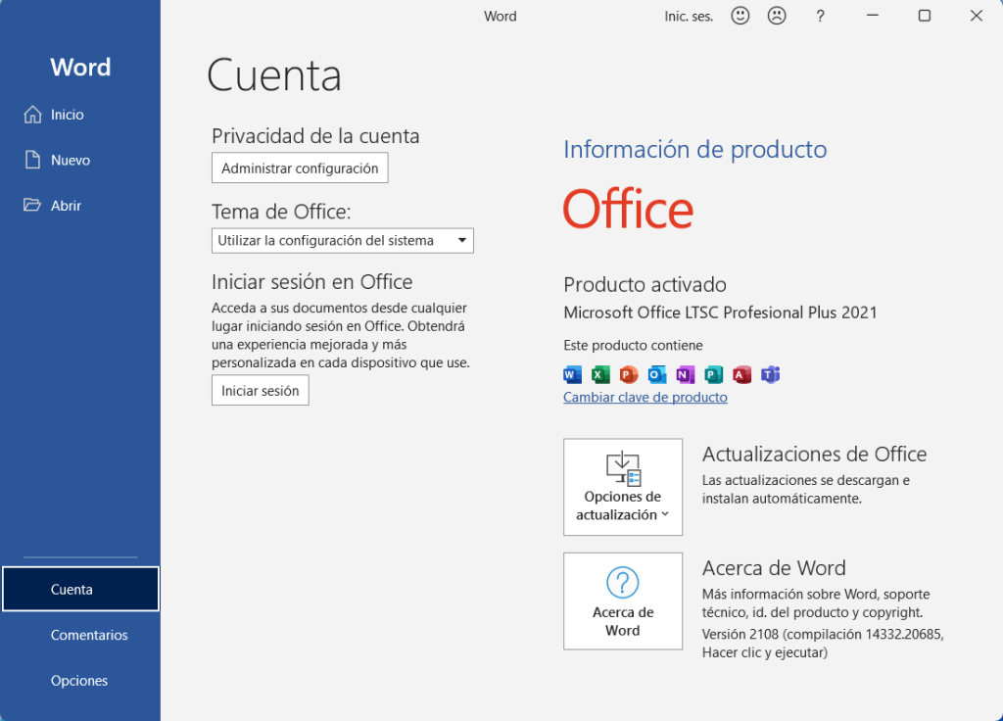Click the Acerca de Word heading text

point(774,567)
